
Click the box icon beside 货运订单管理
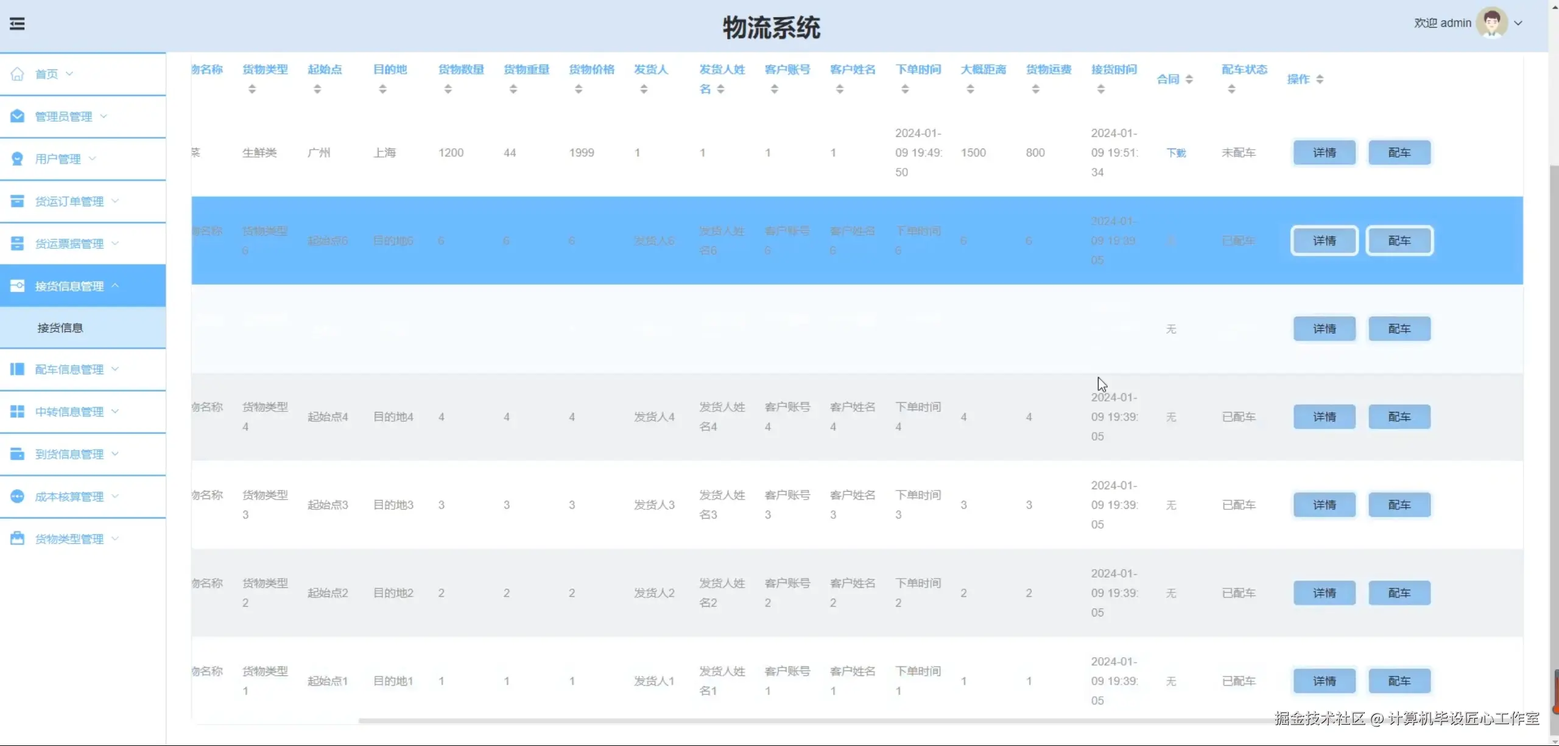click(17, 201)
